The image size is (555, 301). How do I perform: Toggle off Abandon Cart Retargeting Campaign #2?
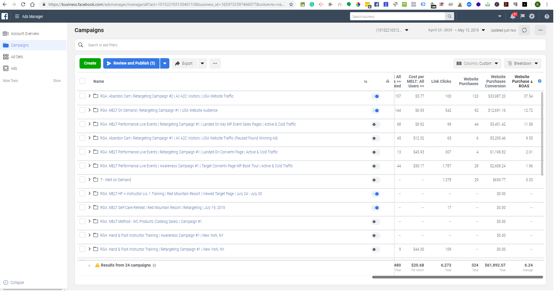[375, 96]
